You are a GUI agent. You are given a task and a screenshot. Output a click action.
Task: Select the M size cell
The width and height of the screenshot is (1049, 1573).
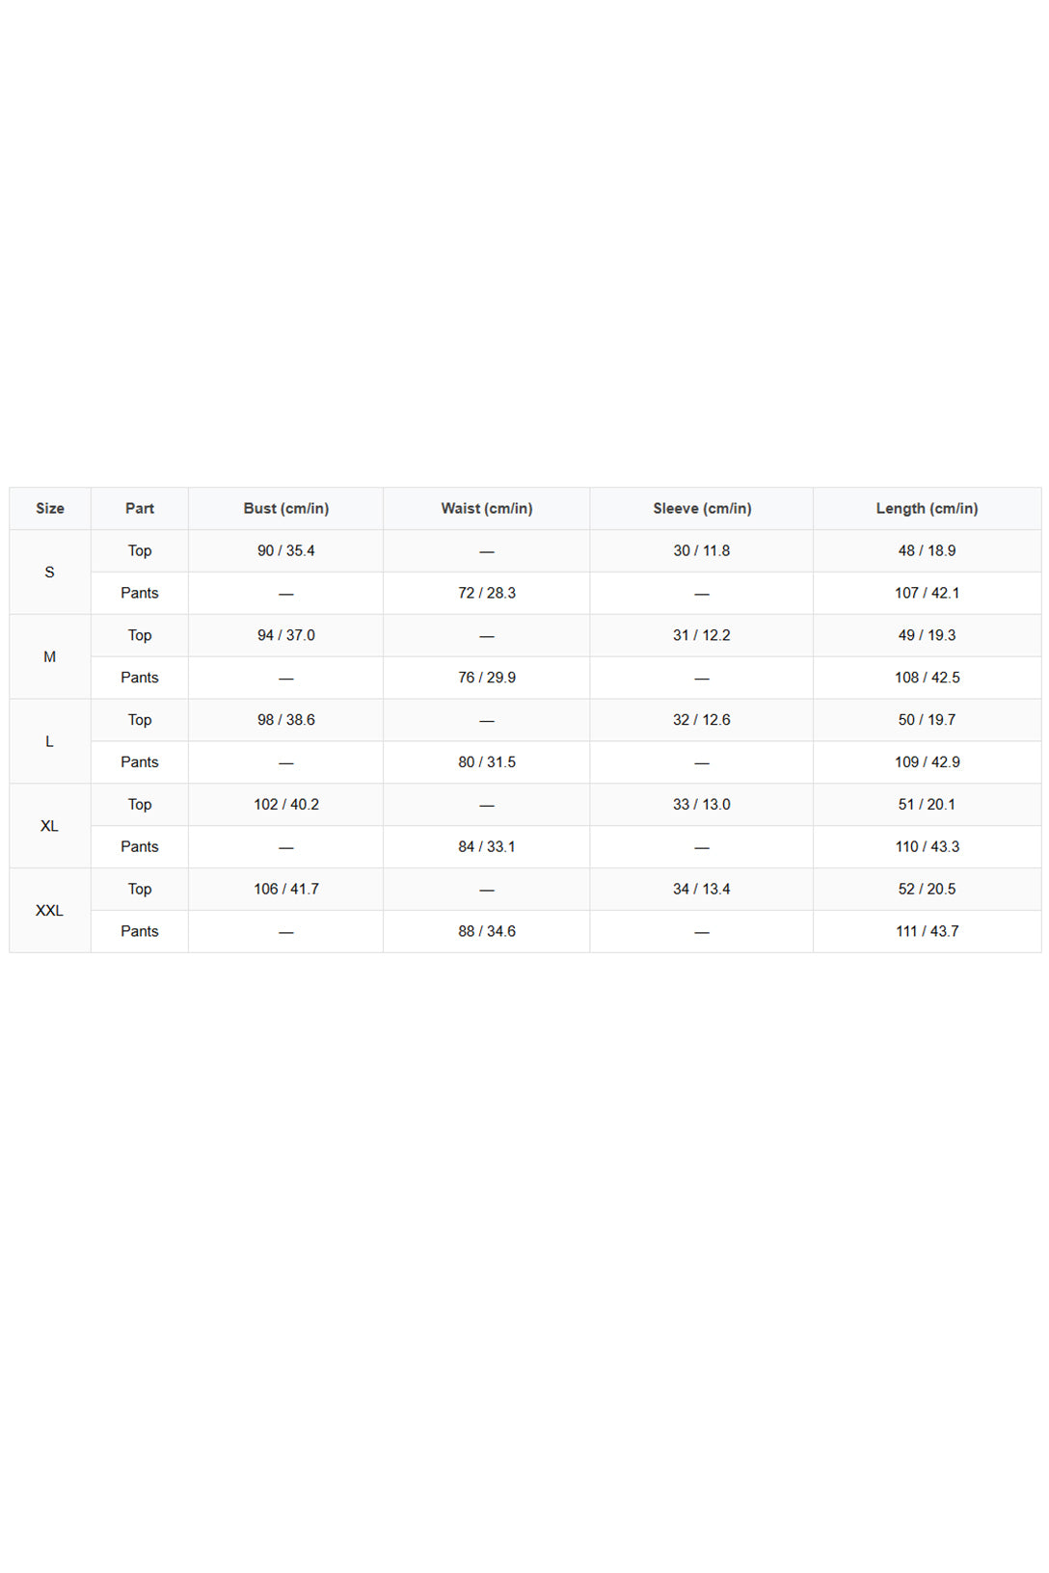coord(50,656)
